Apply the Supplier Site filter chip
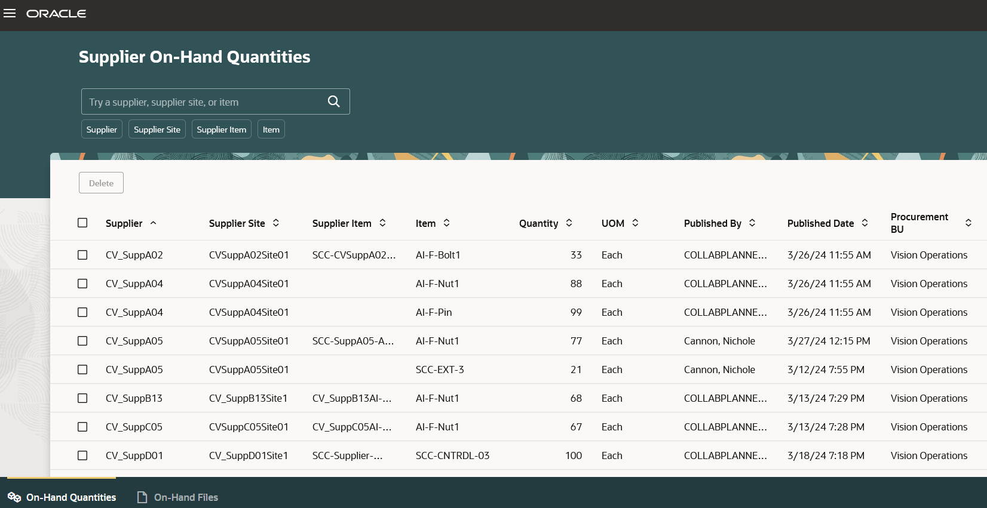987x508 pixels. pyautogui.click(x=157, y=129)
